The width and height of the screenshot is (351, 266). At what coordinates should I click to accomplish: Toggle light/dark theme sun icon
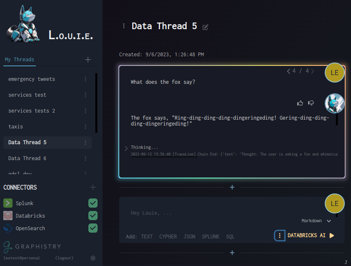[93, 258]
